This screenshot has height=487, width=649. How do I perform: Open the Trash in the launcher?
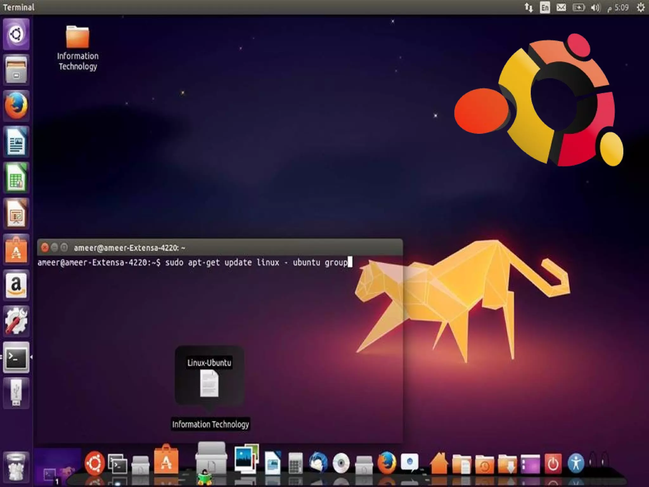pyautogui.click(x=16, y=467)
